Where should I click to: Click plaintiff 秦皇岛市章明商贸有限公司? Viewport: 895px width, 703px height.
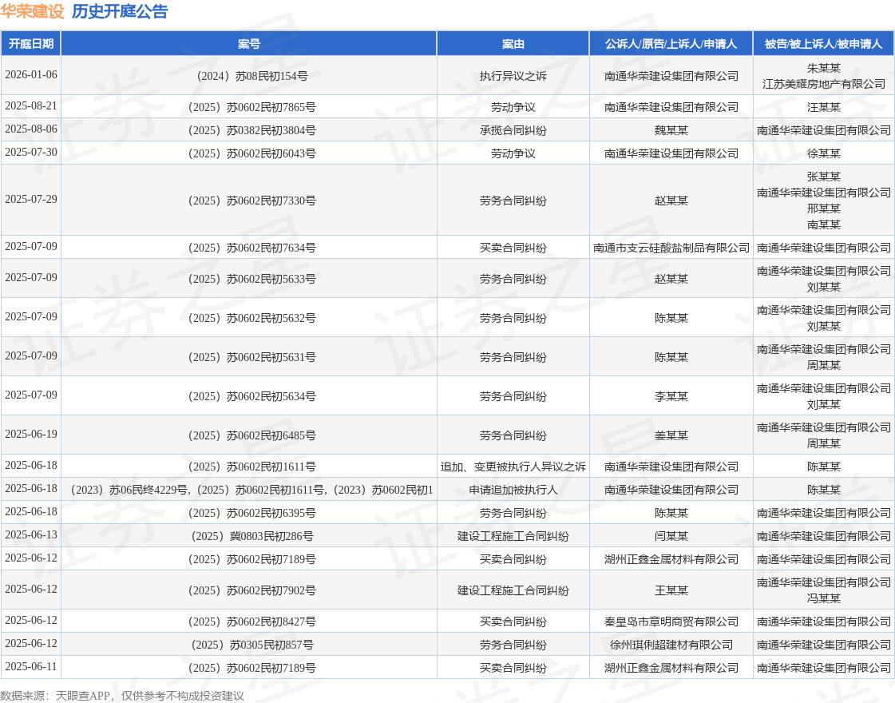671,622
